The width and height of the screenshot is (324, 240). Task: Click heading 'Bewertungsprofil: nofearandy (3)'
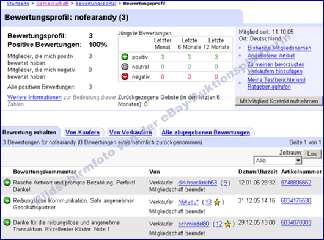[67, 17]
